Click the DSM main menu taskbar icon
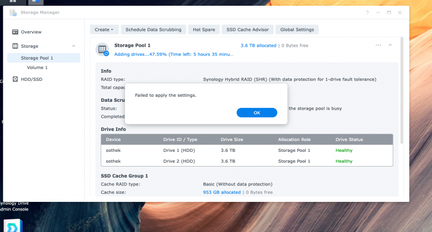 13,1
